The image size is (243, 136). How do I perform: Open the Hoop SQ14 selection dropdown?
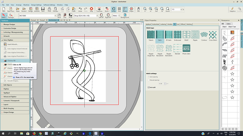tap(97, 16)
